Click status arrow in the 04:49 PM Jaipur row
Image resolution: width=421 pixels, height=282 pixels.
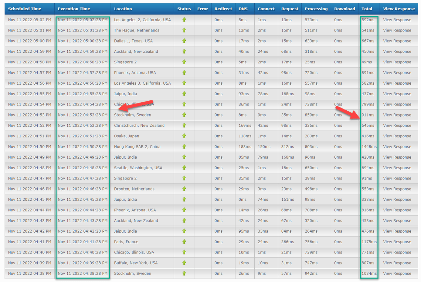184,157
